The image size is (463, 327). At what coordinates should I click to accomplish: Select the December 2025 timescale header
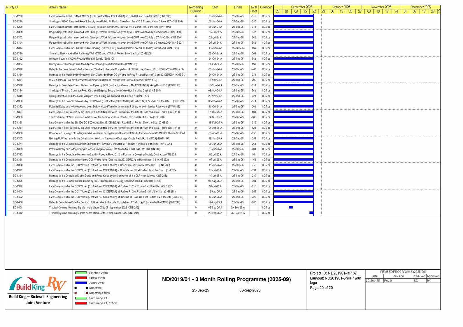click(x=420, y=7)
